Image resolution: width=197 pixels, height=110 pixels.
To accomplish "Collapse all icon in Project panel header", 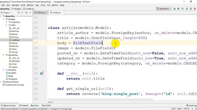I will tap(22, 13).
